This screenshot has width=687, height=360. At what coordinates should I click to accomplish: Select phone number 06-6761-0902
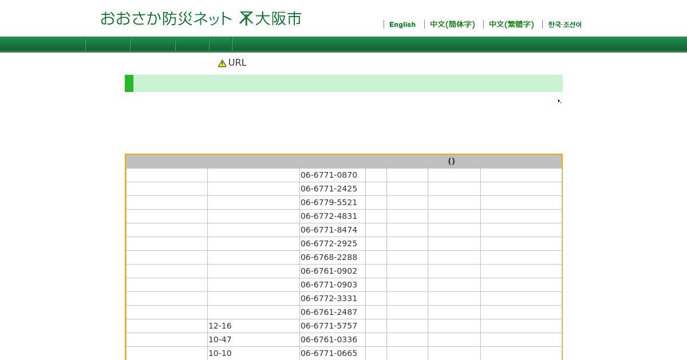click(329, 271)
